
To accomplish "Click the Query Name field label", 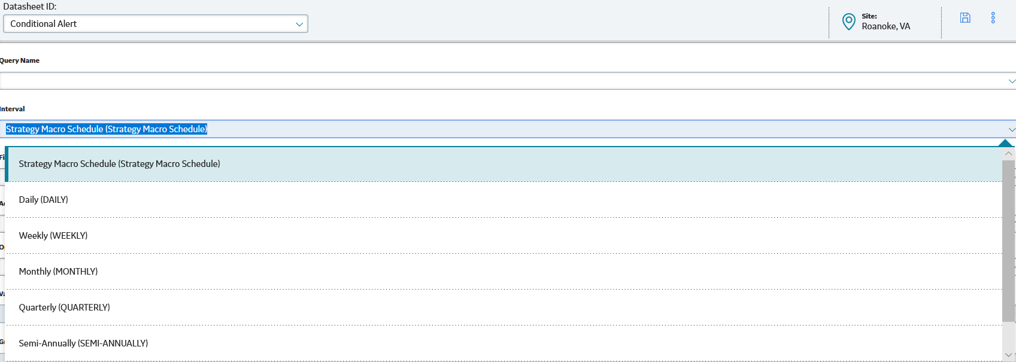I will tap(20, 60).
